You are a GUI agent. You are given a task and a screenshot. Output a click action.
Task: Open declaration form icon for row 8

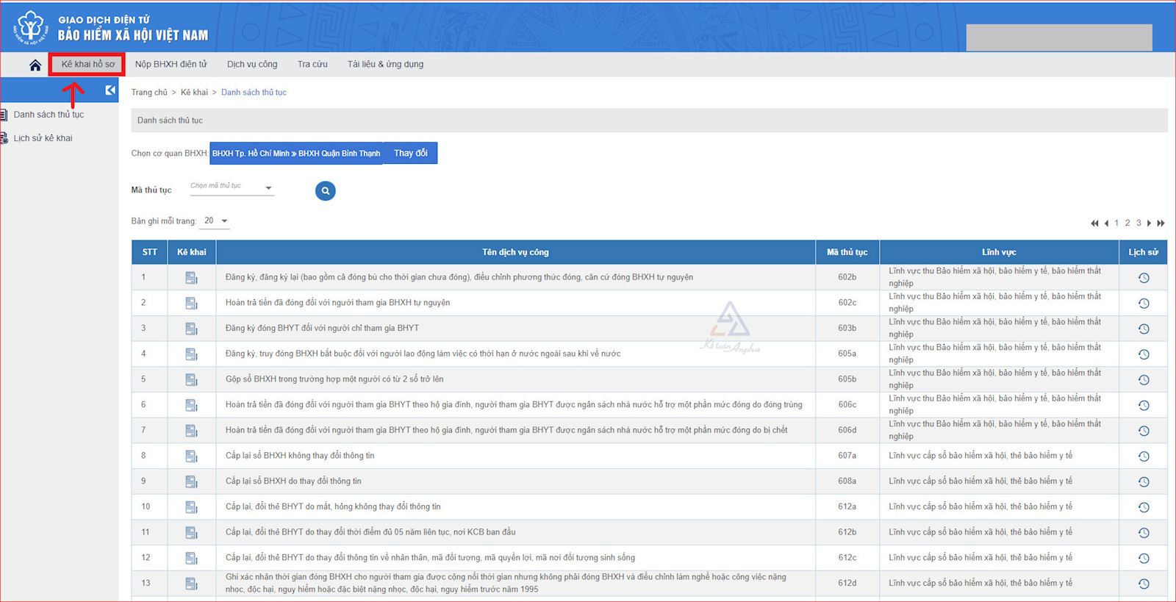191,456
